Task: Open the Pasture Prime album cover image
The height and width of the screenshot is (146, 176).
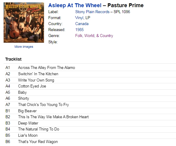Action: pyautogui.click(x=24, y=22)
